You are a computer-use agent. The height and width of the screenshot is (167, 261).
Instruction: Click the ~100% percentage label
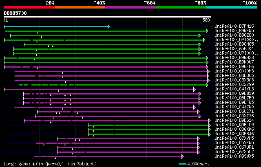point(249,3)
